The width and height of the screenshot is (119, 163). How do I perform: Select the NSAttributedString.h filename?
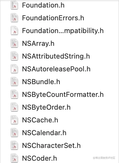(56, 56)
